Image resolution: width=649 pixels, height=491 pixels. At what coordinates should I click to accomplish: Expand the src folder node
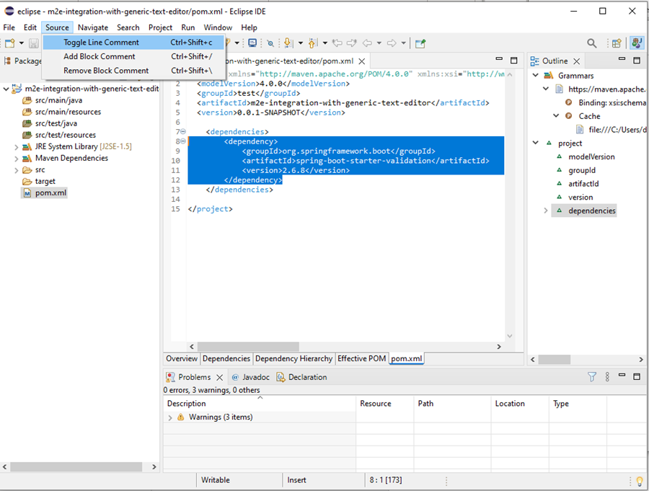tap(16, 170)
